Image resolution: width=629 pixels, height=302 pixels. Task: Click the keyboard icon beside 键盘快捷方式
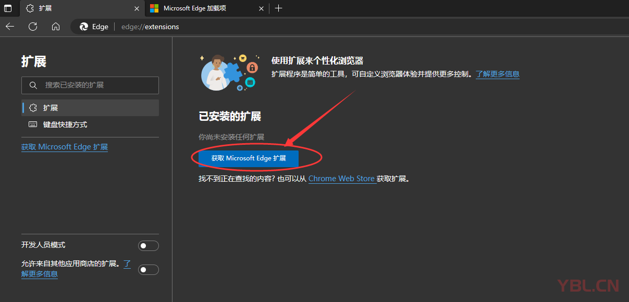click(33, 124)
